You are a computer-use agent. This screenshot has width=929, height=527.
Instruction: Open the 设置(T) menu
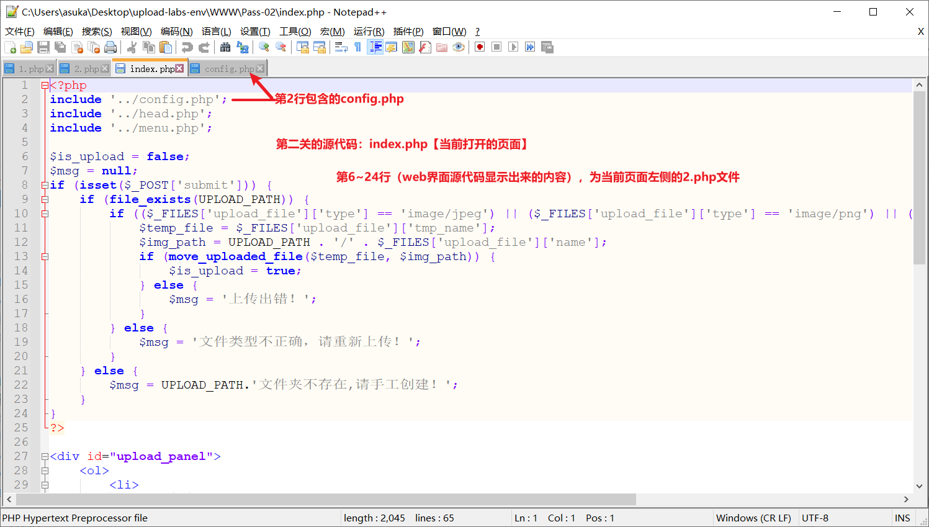coord(255,31)
